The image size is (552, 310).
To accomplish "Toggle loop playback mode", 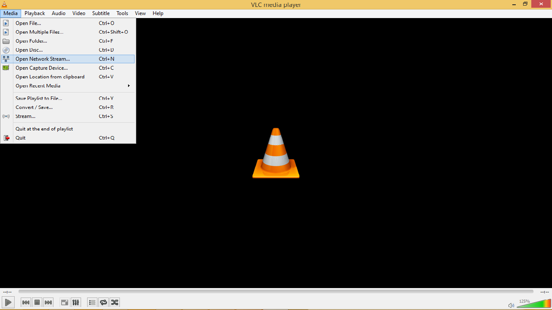I will coord(103,302).
